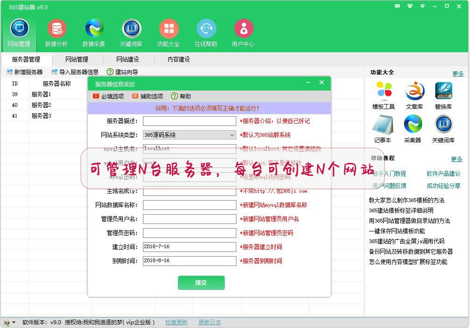Screen dimensions: 470x328
Task: Click the green 提交 submit button
Action: point(201,283)
